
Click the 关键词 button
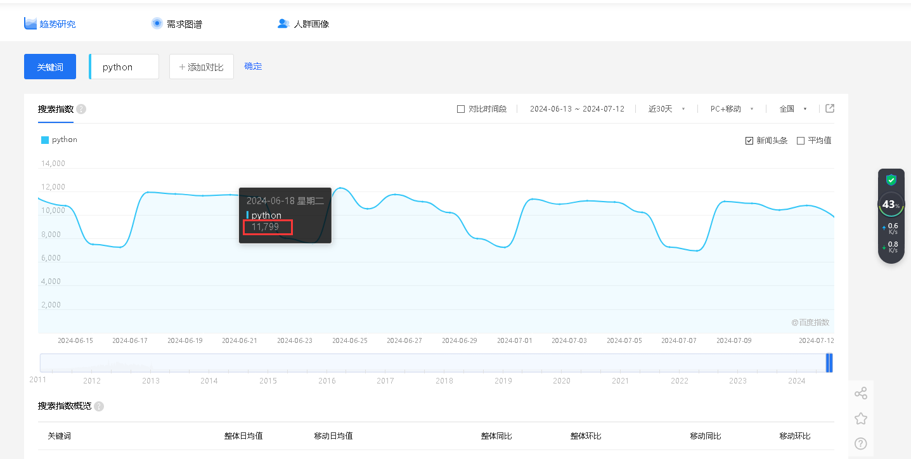click(50, 67)
